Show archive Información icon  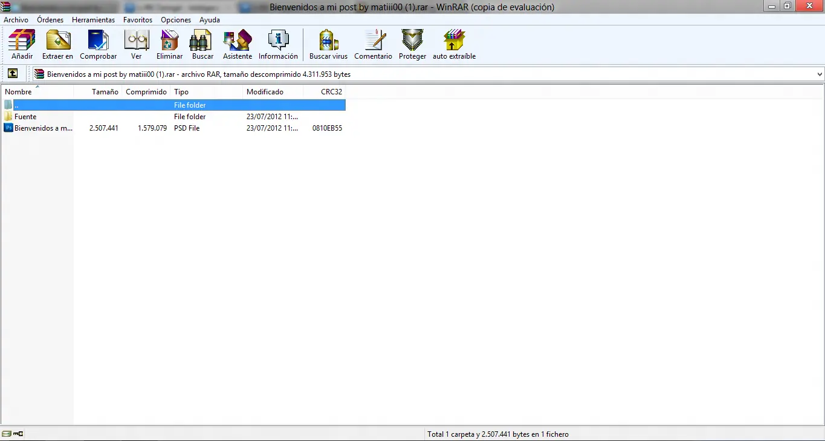tap(278, 41)
